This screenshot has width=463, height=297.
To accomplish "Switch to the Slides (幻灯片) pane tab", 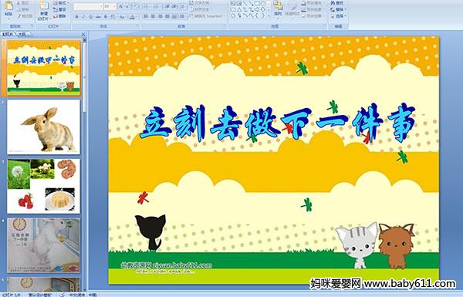I will [x=8, y=34].
